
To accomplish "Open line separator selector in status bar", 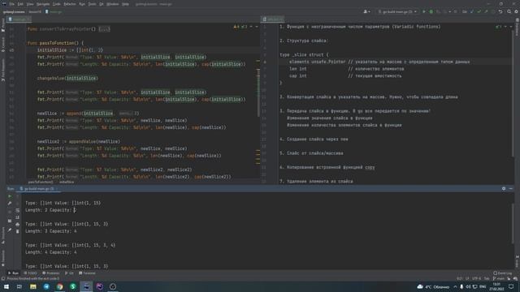I will click(468, 278).
